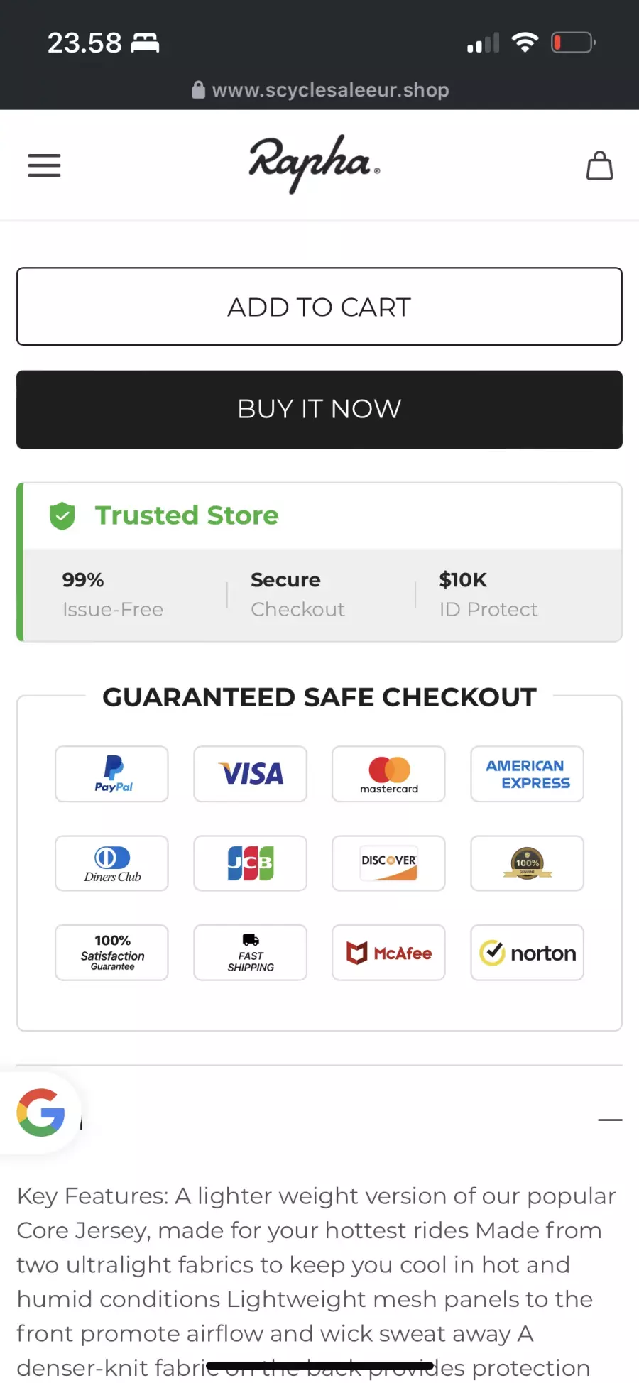Select the American Express badge
Image resolution: width=639 pixels, height=1383 pixels.
tap(527, 774)
